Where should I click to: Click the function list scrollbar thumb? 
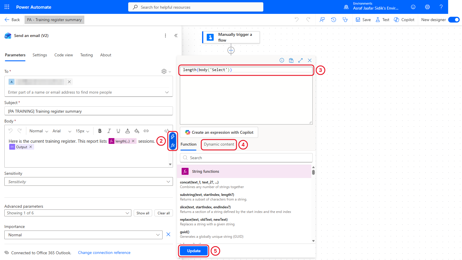click(313, 172)
